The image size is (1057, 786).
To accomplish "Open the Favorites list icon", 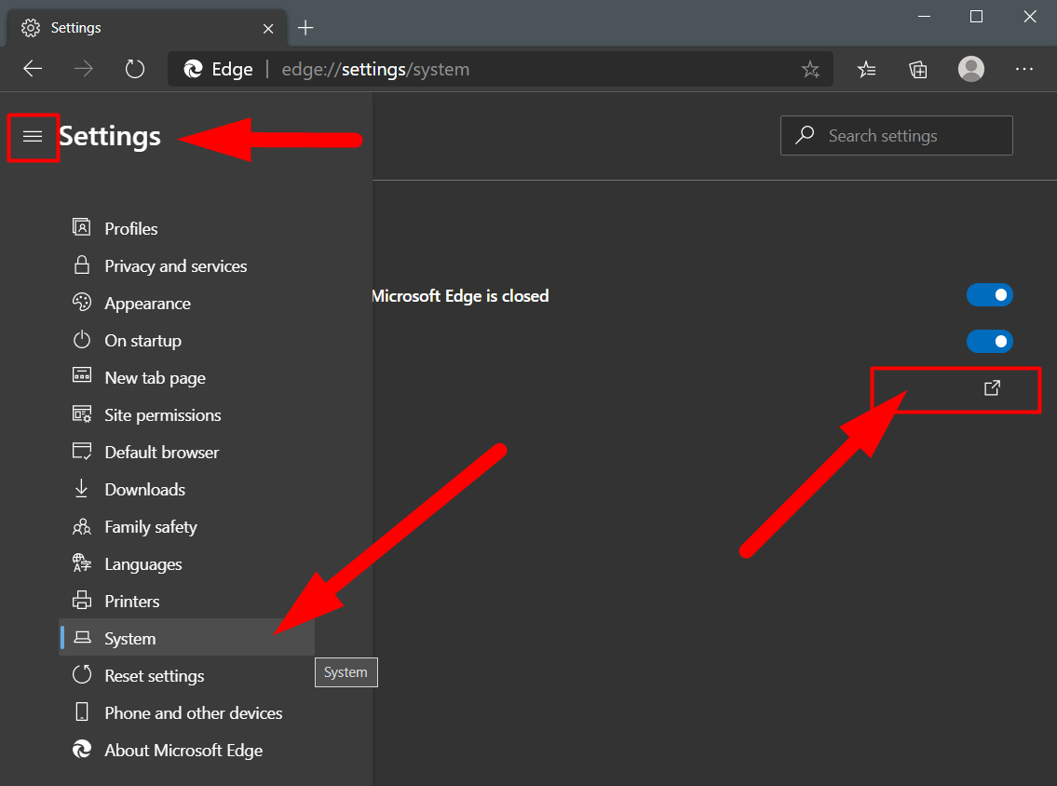I will point(866,69).
